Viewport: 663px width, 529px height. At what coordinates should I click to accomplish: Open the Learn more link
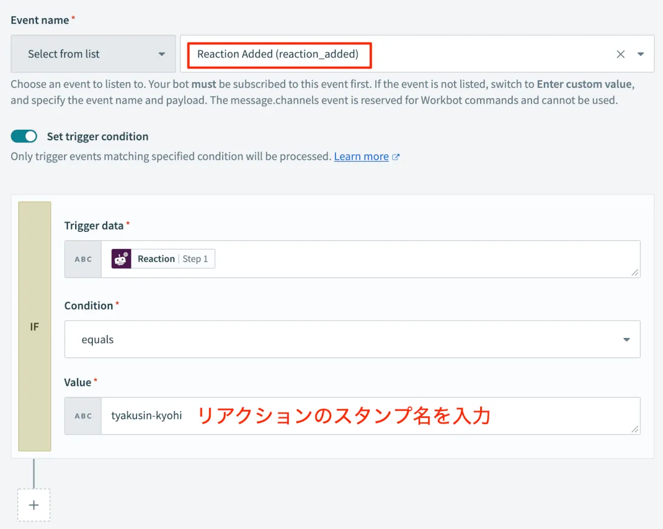tap(361, 157)
